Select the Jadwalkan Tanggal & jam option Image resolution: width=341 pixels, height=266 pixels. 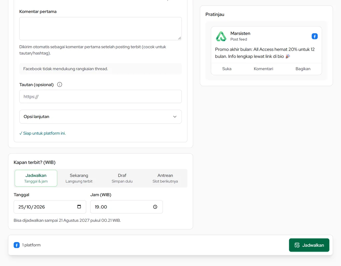click(x=36, y=178)
